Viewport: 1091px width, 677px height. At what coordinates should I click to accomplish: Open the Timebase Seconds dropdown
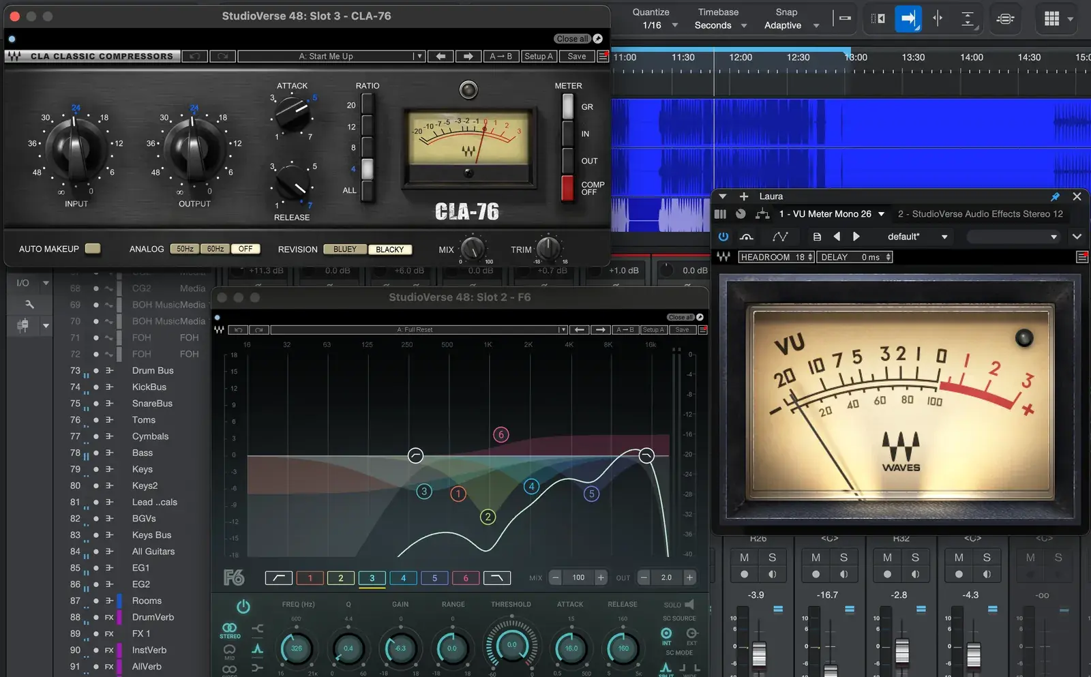(x=721, y=25)
